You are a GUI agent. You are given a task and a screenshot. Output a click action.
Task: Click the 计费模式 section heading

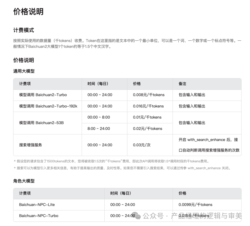pos(23,30)
